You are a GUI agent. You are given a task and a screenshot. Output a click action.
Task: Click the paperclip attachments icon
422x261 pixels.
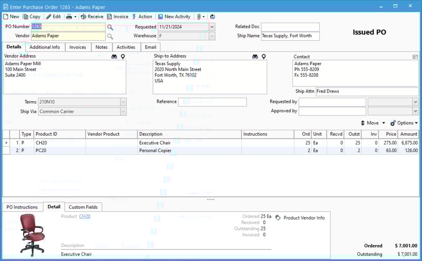click(199, 16)
